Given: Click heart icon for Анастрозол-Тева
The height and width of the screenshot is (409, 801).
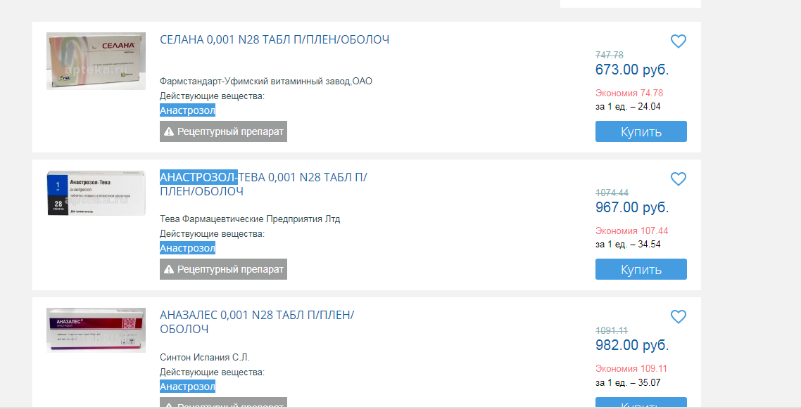Looking at the screenshot, I should coord(678,179).
